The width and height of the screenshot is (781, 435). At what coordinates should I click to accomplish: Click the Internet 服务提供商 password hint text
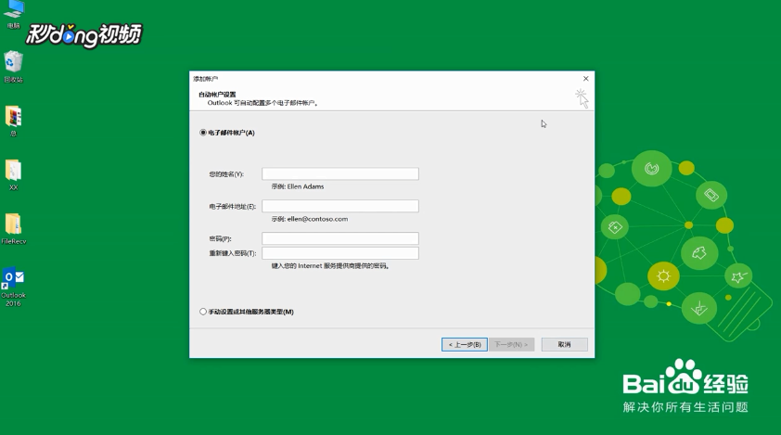330,266
